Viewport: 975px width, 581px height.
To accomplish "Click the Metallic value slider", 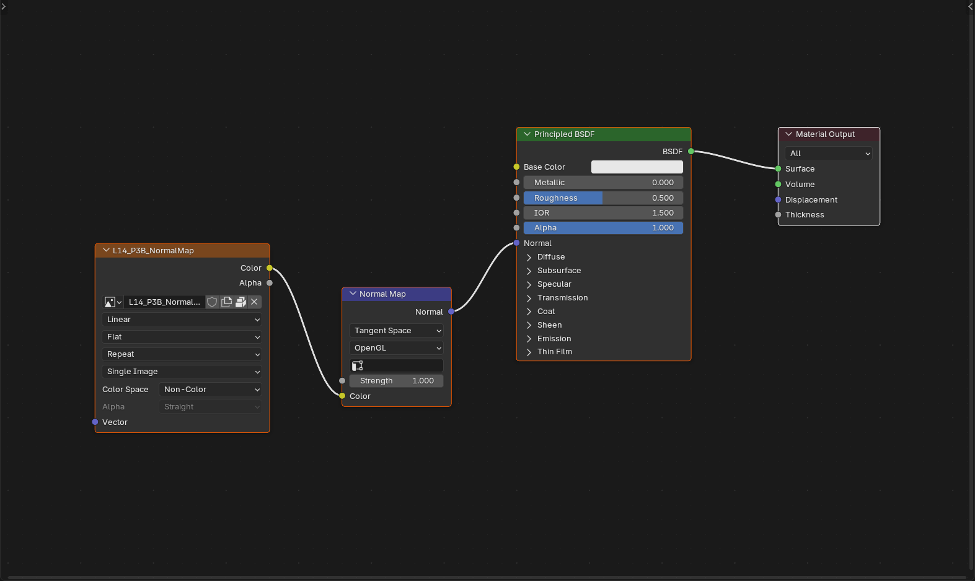I will pyautogui.click(x=603, y=183).
